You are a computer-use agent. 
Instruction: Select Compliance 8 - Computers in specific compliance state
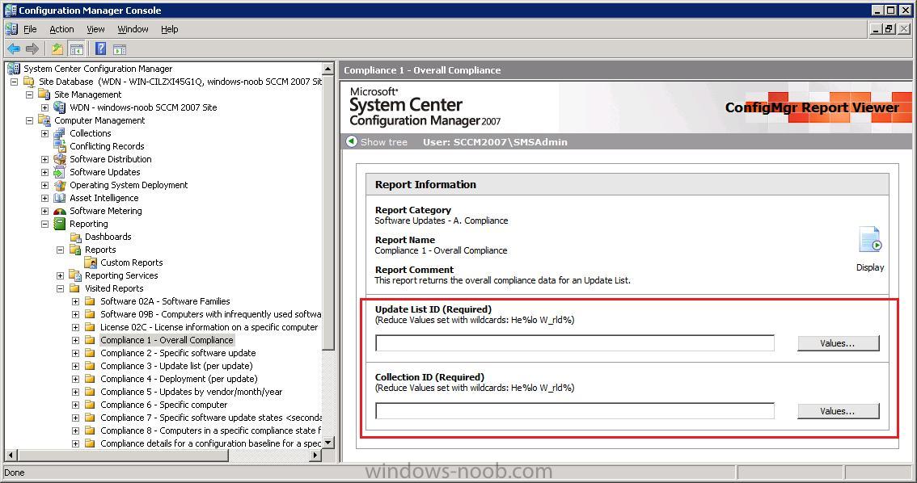(x=210, y=430)
